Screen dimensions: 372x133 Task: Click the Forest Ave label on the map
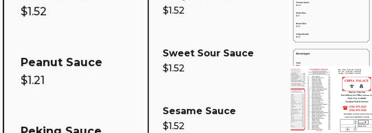pyautogui.click(x=362, y=126)
